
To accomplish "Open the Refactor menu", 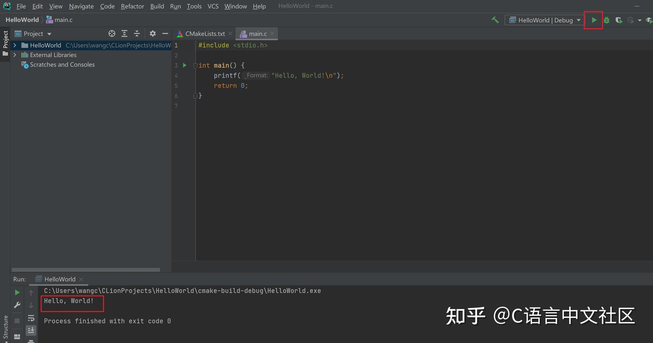I will pyautogui.click(x=132, y=6).
